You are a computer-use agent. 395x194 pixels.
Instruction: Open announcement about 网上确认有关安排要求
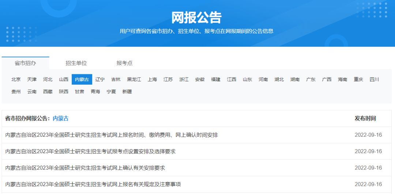pyautogui.click(x=85, y=168)
